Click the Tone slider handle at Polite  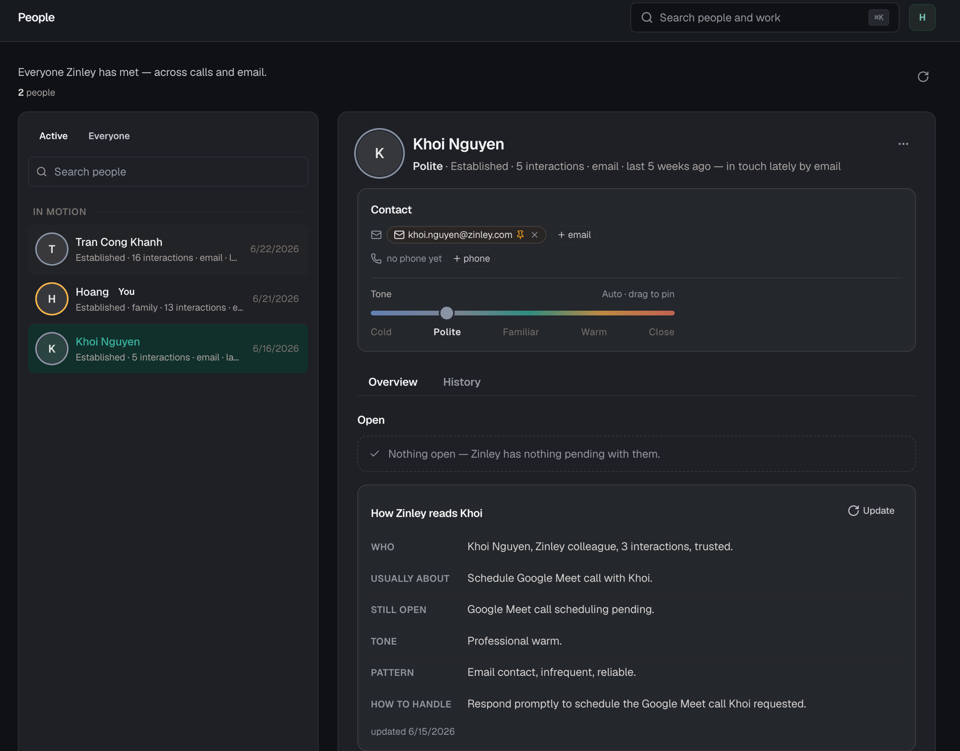click(446, 313)
